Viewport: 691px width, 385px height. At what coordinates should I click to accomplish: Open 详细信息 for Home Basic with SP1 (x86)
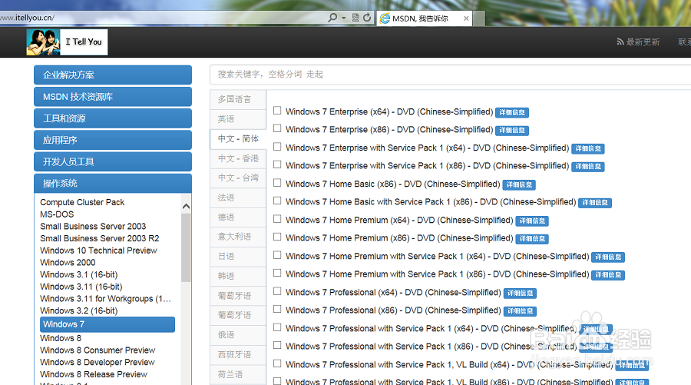(595, 203)
